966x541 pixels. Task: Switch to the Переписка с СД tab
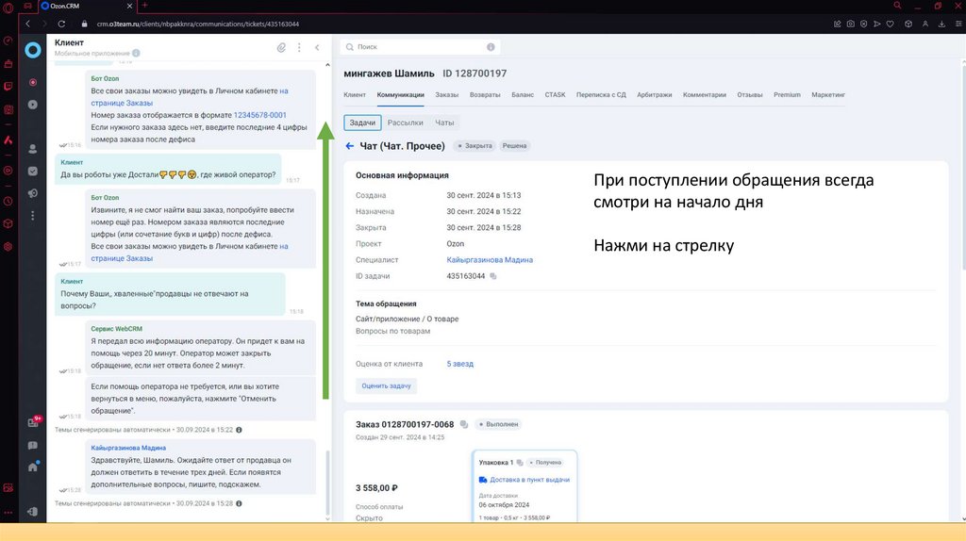601,95
